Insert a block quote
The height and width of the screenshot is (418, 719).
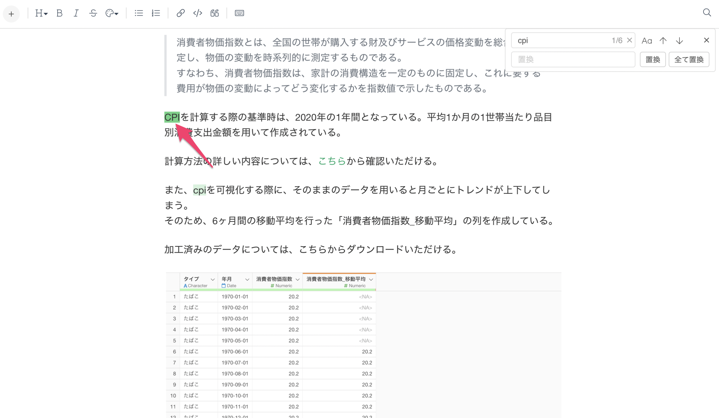pyautogui.click(x=215, y=13)
